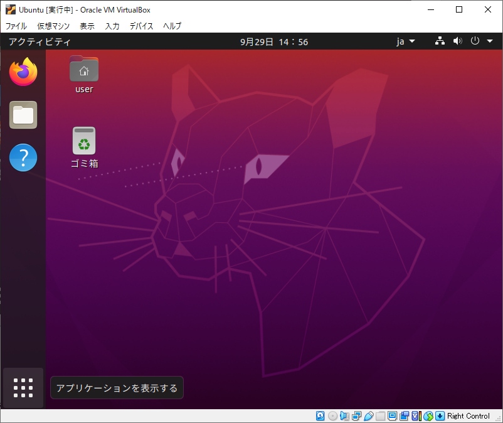Open the ファイル menu

pyautogui.click(x=16, y=26)
